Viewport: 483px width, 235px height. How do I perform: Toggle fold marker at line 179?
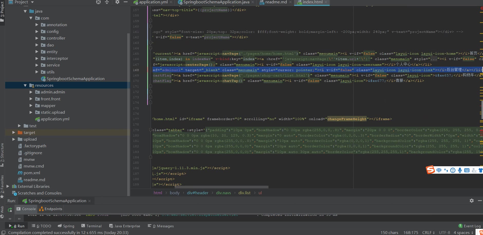tap(151, 130)
